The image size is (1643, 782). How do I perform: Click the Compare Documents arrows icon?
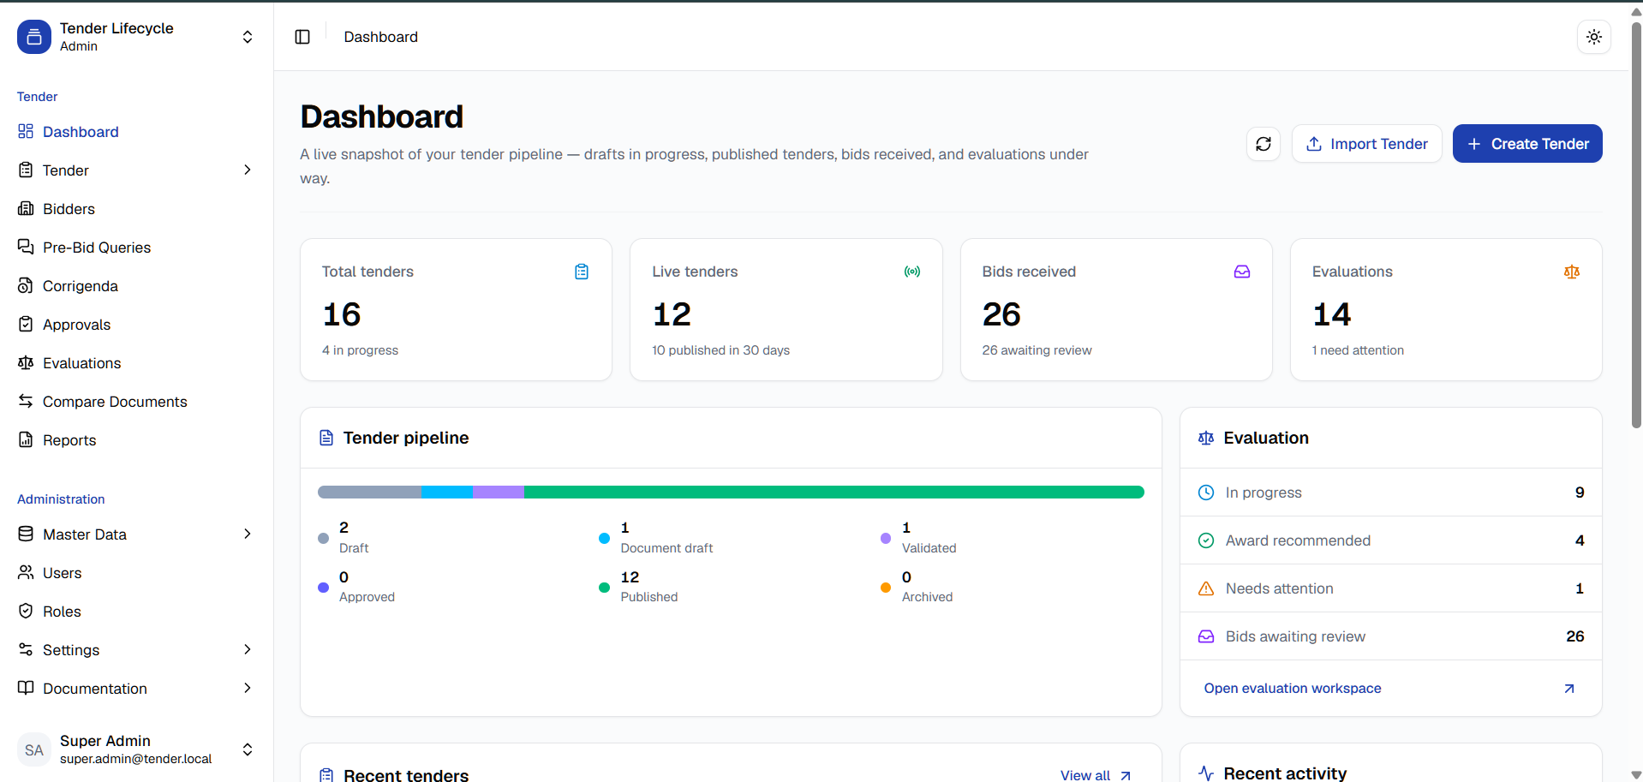tap(26, 401)
